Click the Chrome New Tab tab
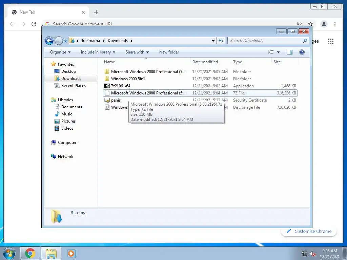The width and height of the screenshot is (347, 260). [48, 12]
